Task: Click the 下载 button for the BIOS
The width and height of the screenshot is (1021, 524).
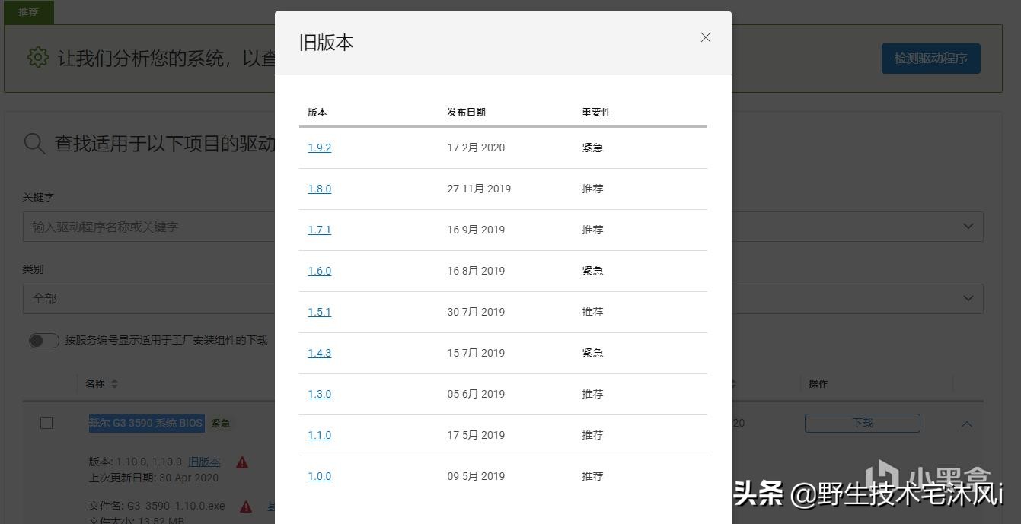Action: tap(861, 423)
